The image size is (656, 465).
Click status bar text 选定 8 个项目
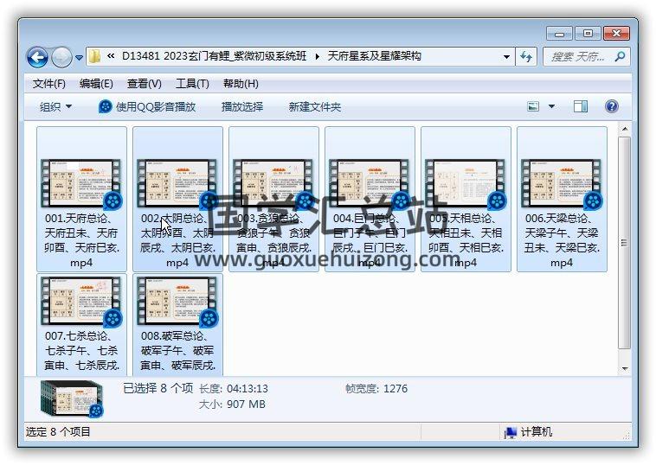58,431
